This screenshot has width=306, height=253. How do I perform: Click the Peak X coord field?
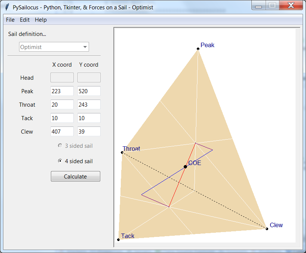pos(62,91)
